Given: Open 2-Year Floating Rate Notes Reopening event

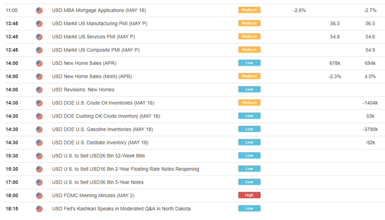Looking at the screenshot, I should [126, 169].
